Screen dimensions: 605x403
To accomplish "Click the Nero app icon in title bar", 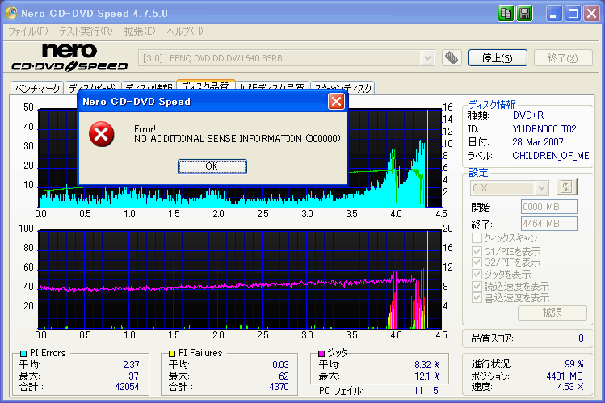I will pyautogui.click(x=11, y=13).
